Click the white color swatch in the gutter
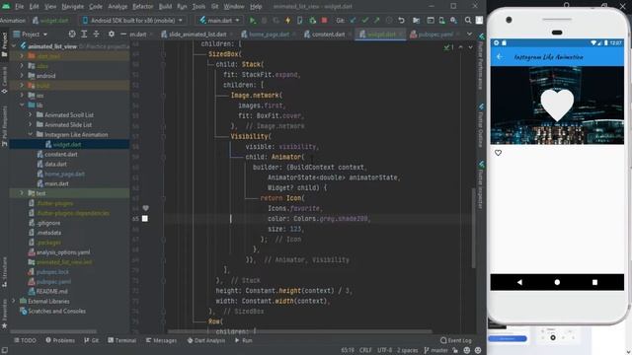 pos(145,219)
